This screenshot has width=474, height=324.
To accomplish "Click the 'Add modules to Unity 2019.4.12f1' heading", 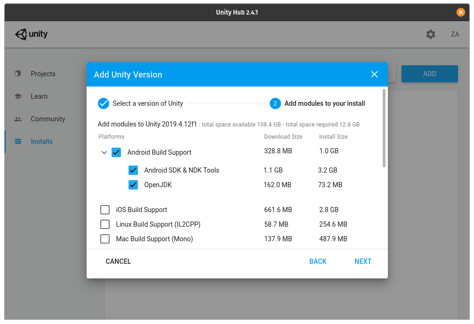I will 147,124.
